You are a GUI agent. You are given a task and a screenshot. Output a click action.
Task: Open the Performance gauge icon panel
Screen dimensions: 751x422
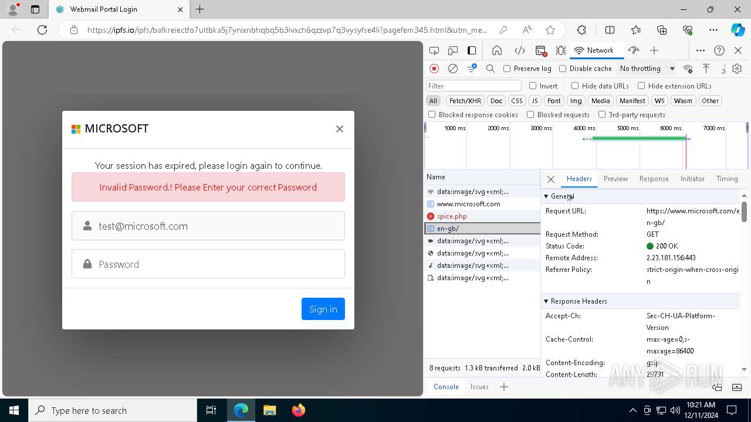[634, 50]
